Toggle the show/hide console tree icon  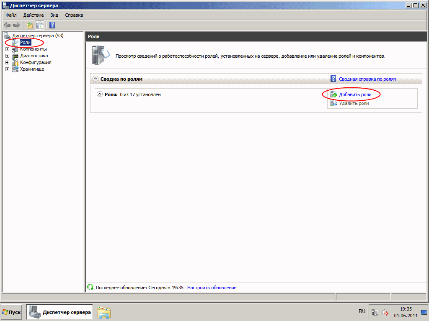click(40, 25)
